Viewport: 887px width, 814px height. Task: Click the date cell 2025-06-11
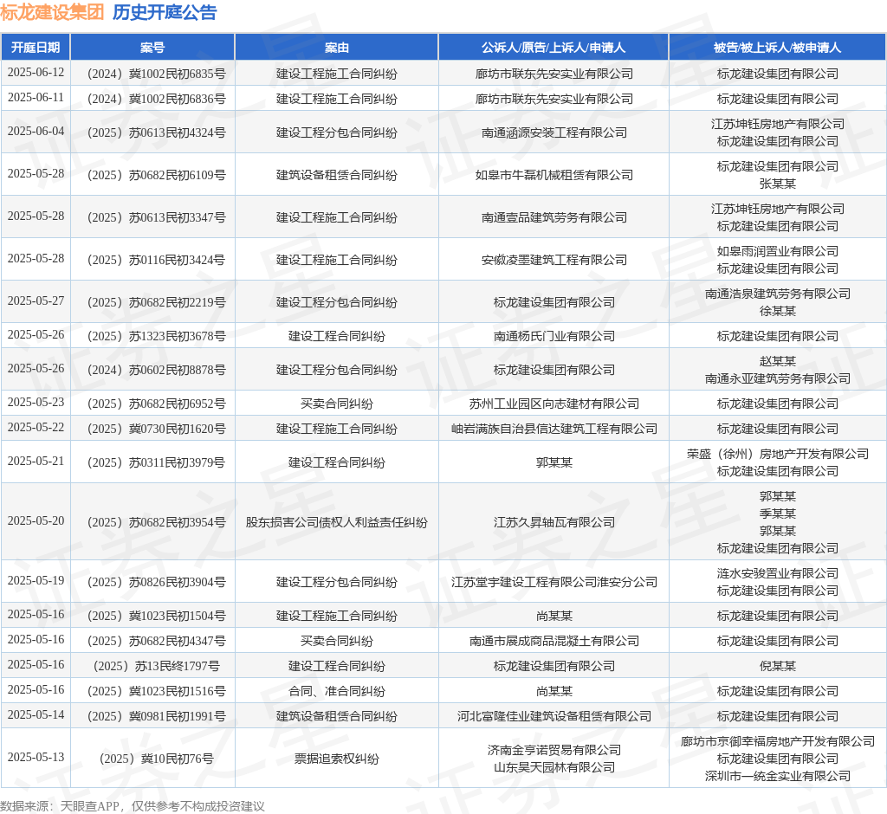pyautogui.click(x=36, y=98)
